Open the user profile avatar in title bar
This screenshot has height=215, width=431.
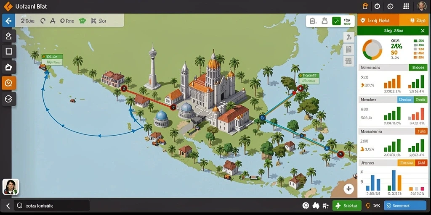point(422,6)
